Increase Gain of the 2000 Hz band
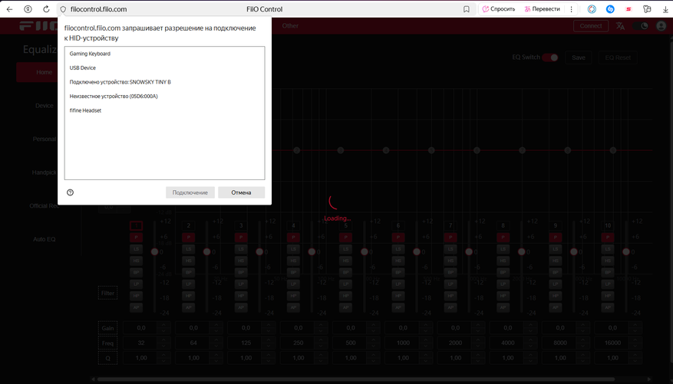Screen dimensions: 673x384 pos(478,325)
